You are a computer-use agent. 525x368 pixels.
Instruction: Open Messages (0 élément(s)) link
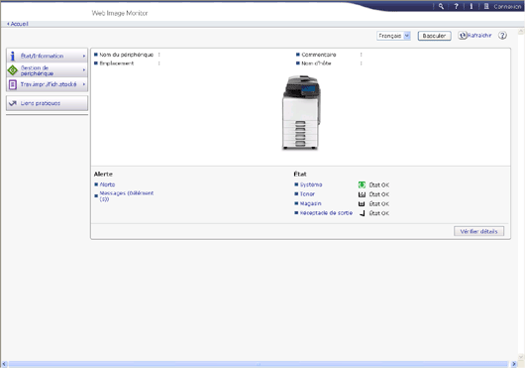coord(127,196)
